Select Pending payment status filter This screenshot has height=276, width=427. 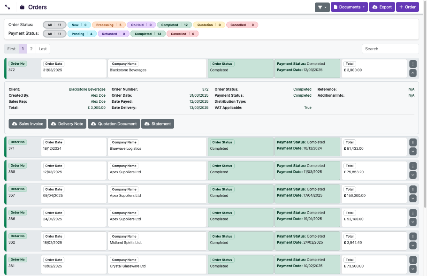coord(82,34)
